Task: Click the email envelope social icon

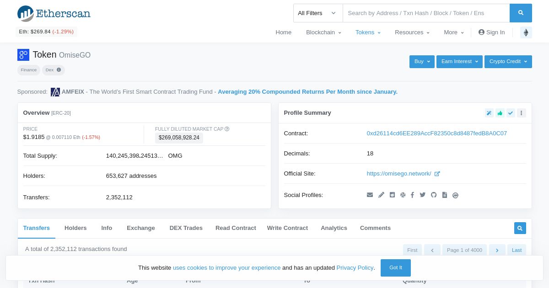Action: pos(370,195)
